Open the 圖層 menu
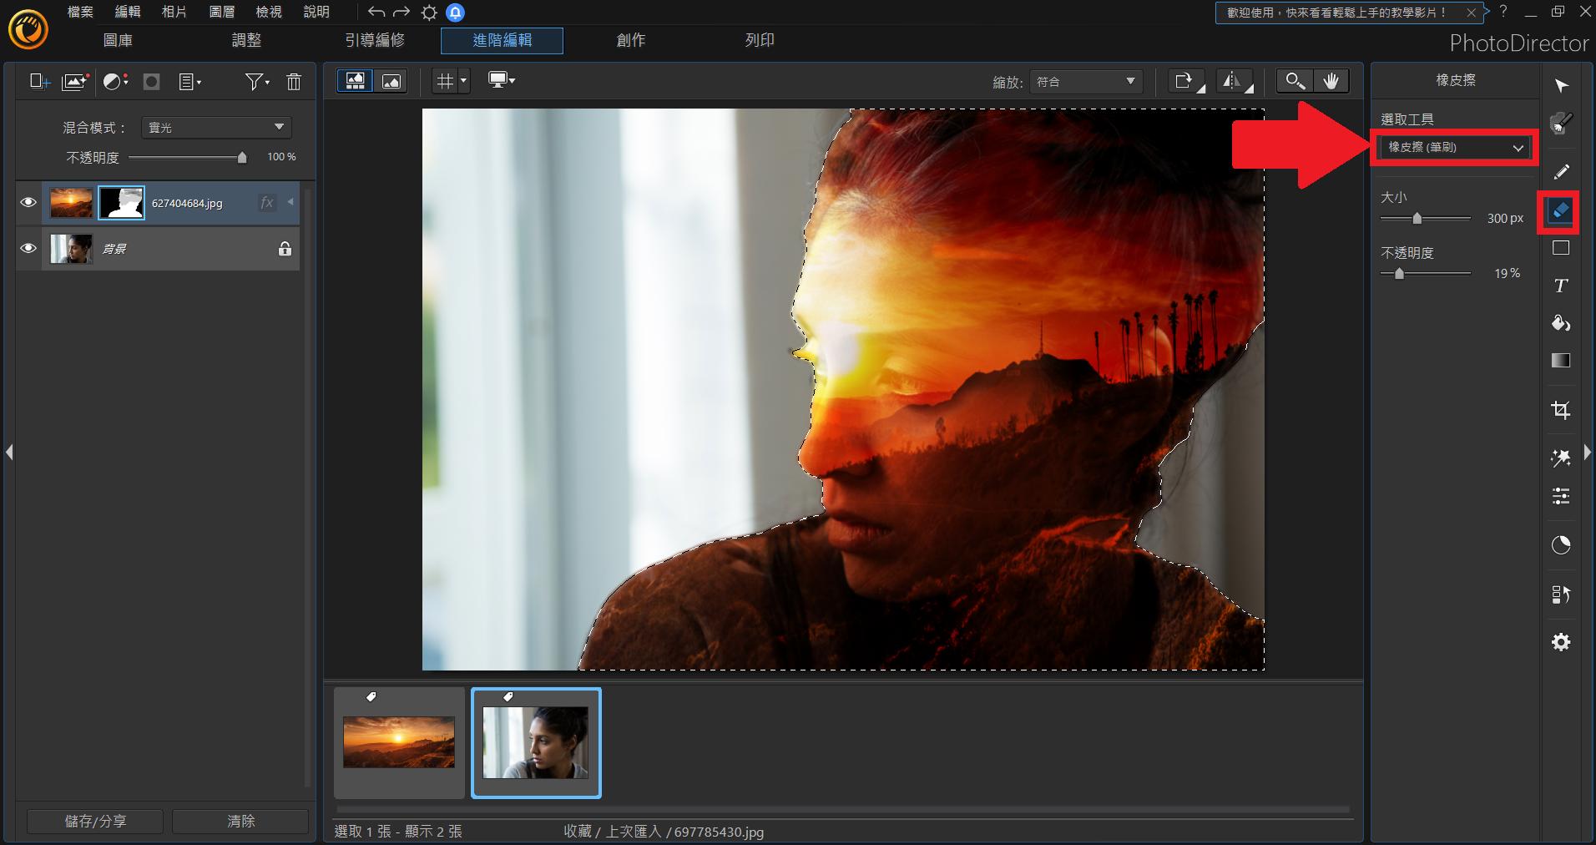The height and width of the screenshot is (845, 1596). point(221,12)
